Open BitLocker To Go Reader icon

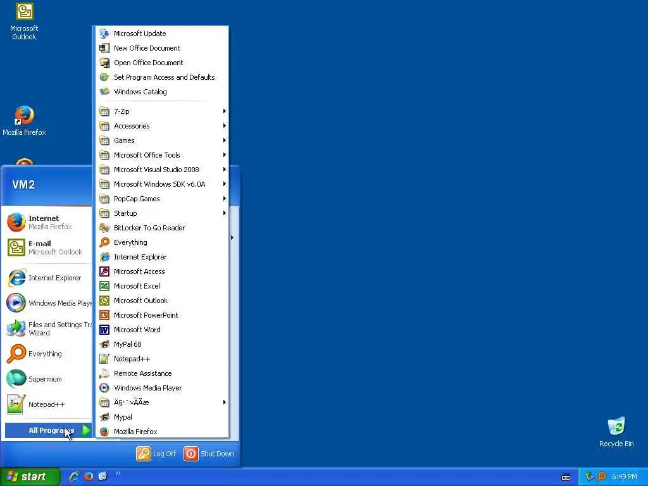pyautogui.click(x=104, y=228)
